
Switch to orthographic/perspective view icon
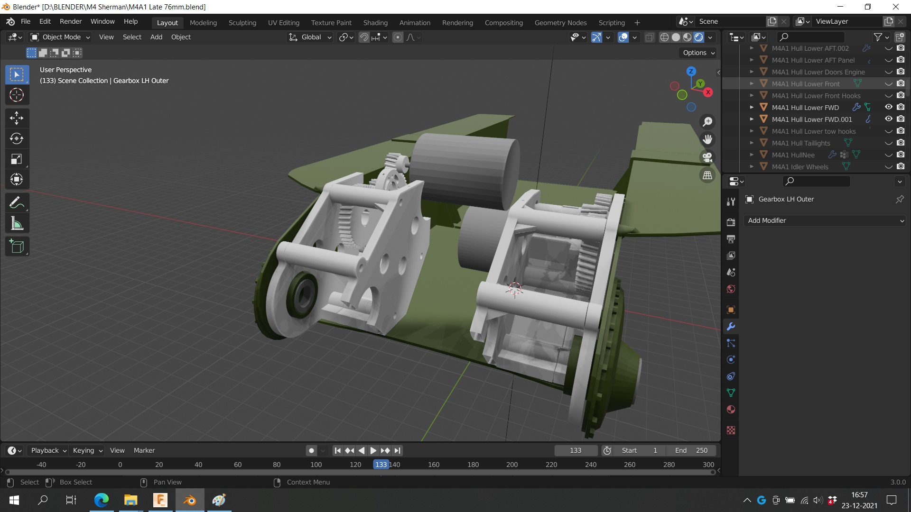click(x=707, y=175)
